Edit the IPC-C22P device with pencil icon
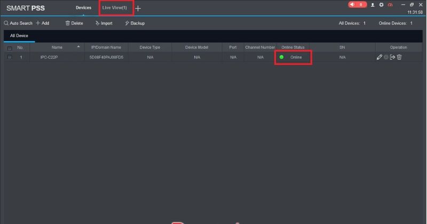 pos(379,57)
